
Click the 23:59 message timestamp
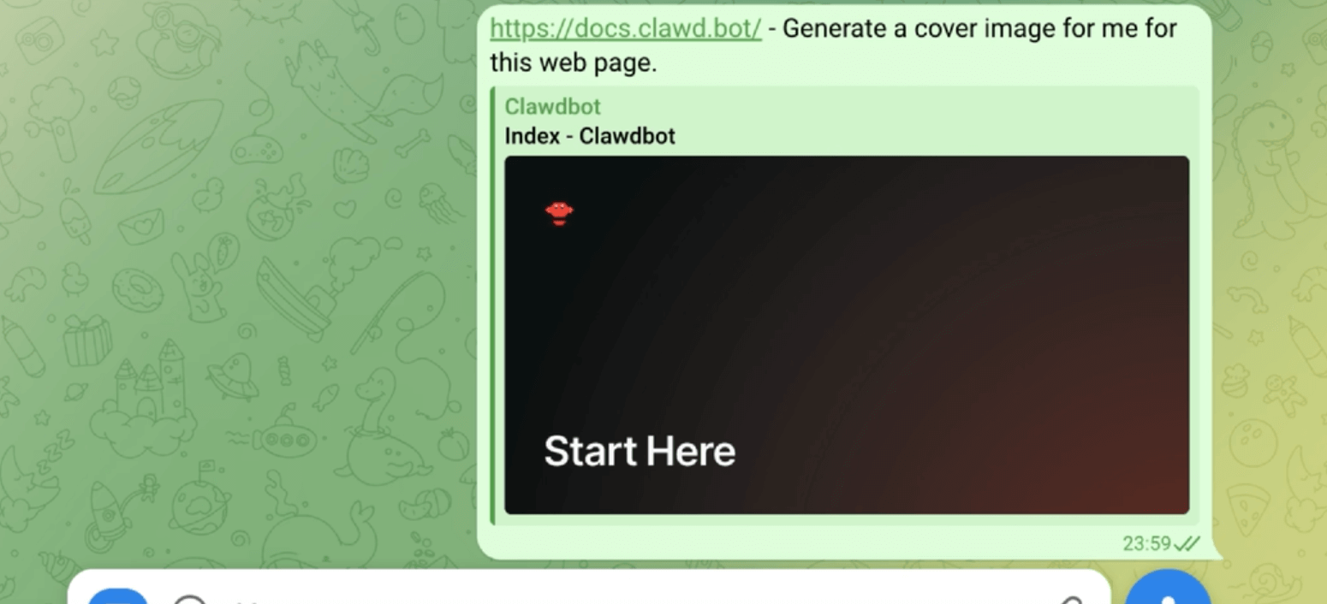[x=1146, y=543]
